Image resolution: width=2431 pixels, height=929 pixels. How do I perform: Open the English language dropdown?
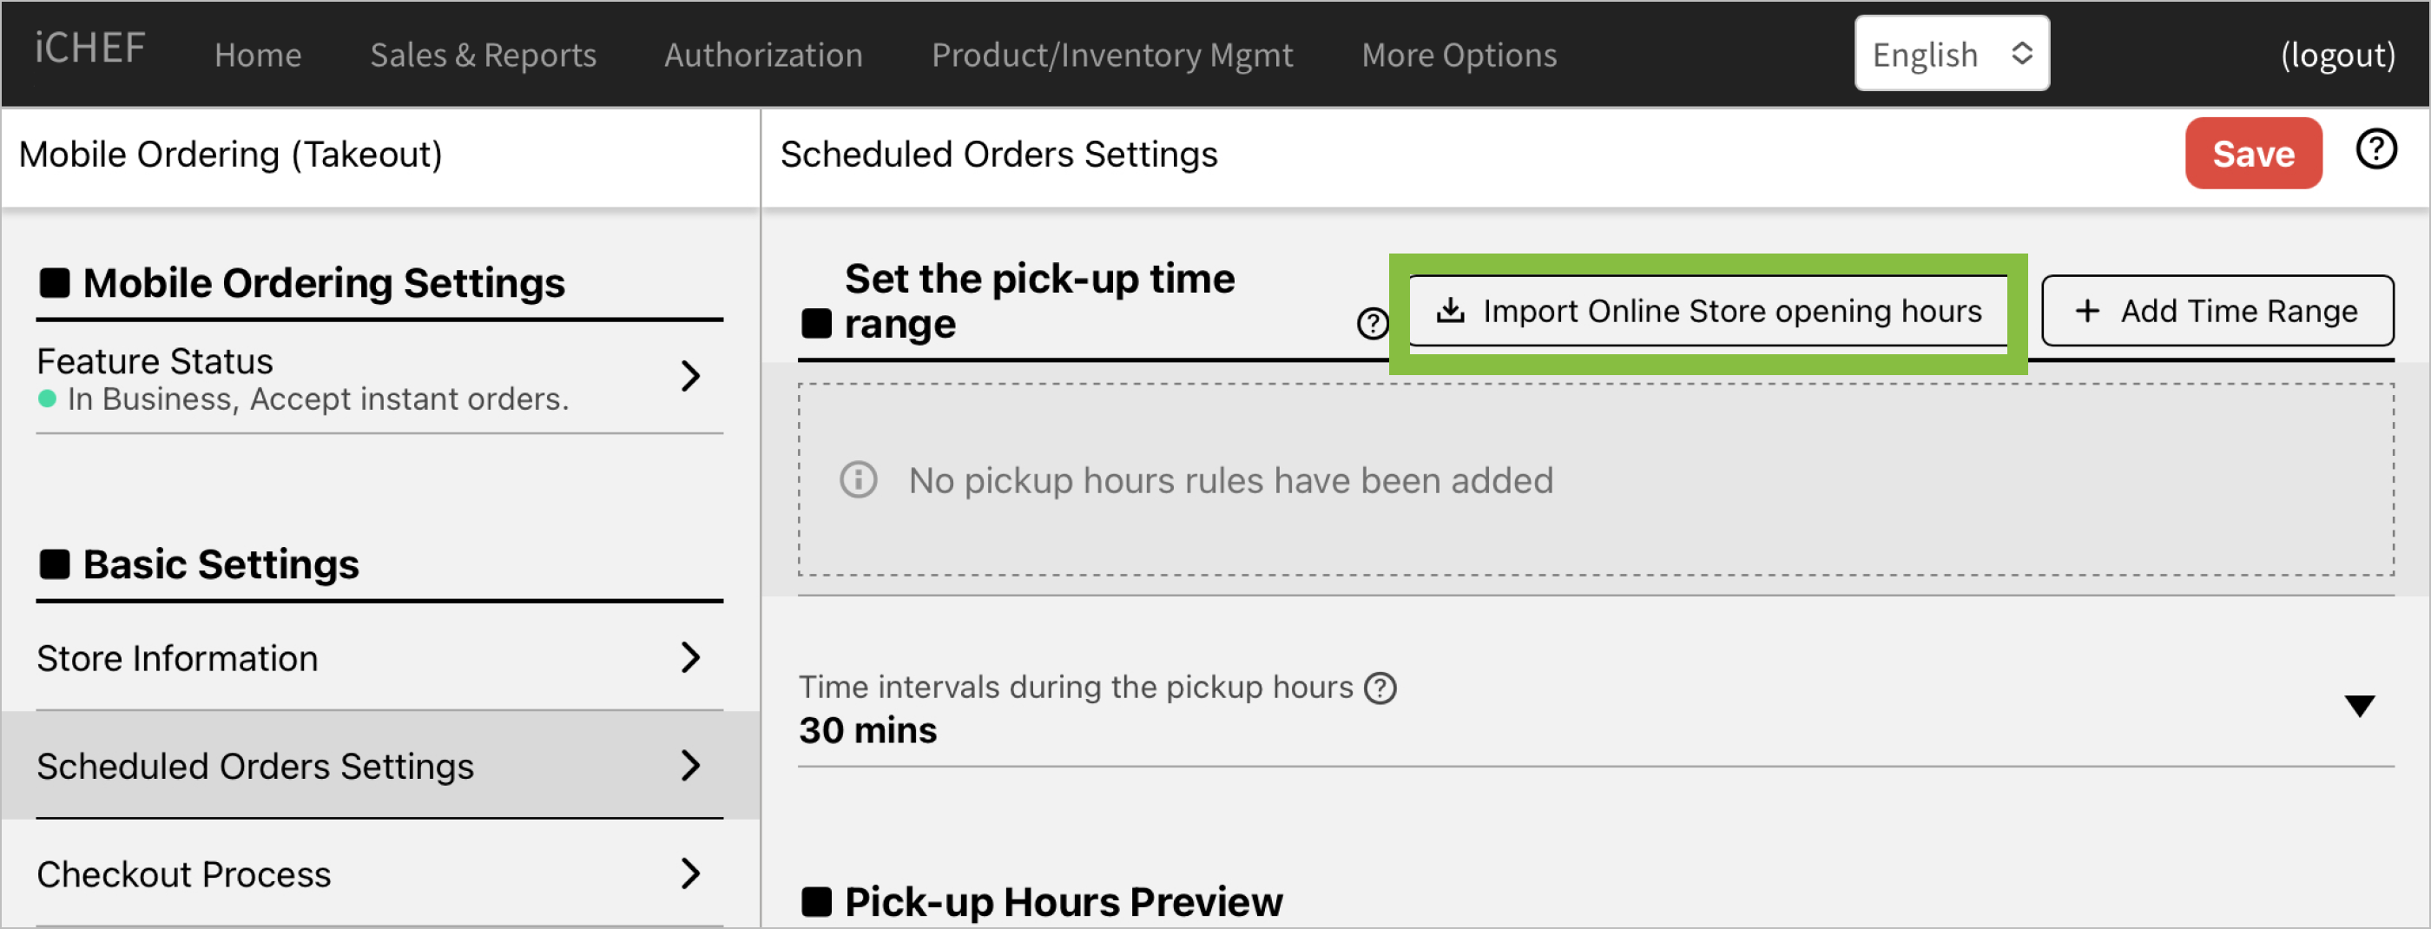click(x=1950, y=54)
